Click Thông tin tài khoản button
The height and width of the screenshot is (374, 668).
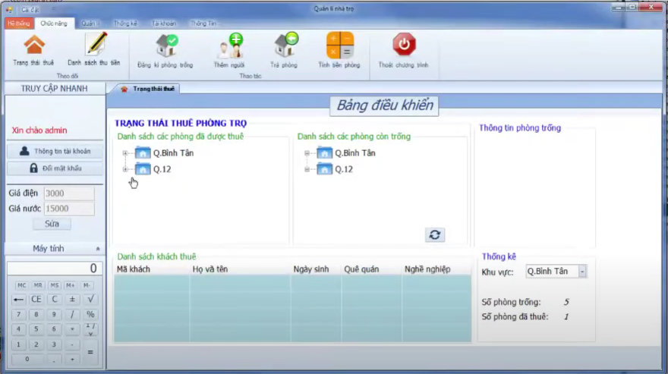point(55,151)
